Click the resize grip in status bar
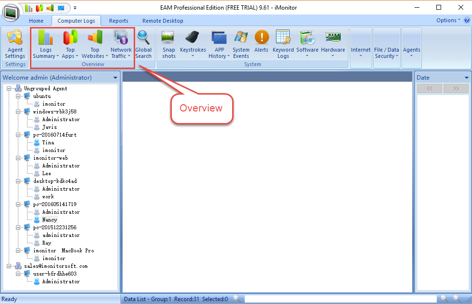The image size is (472, 304). (469, 300)
